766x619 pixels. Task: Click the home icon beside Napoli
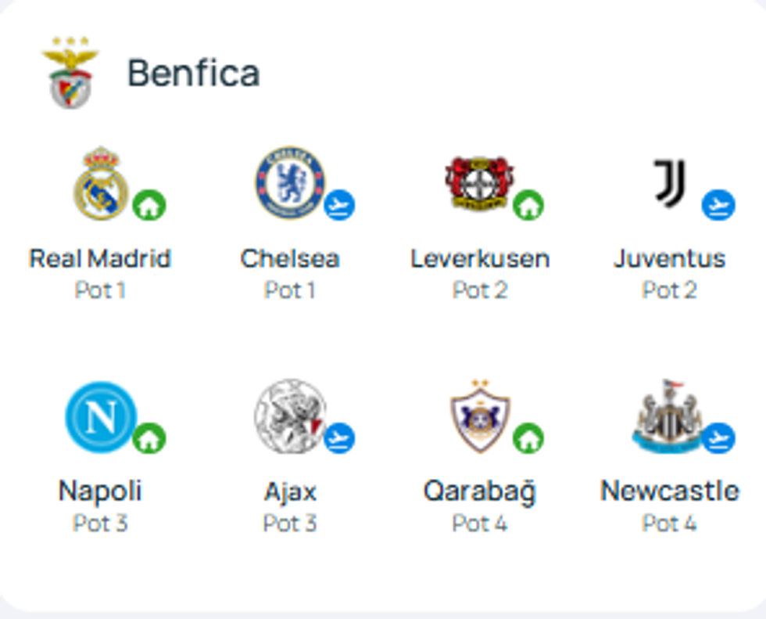[149, 438]
